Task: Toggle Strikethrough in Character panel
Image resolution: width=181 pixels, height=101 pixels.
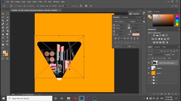Action: (x=138, y=39)
